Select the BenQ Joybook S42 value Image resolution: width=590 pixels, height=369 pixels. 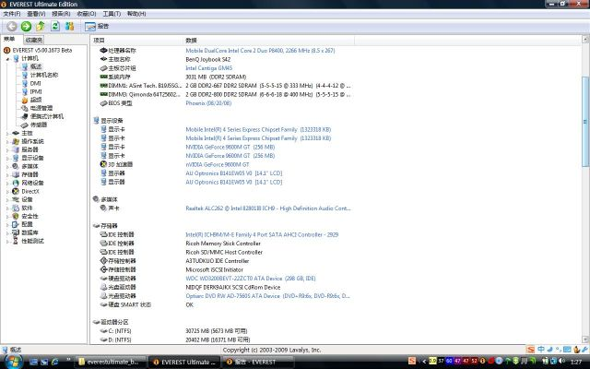pyautogui.click(x=208, y=59)
